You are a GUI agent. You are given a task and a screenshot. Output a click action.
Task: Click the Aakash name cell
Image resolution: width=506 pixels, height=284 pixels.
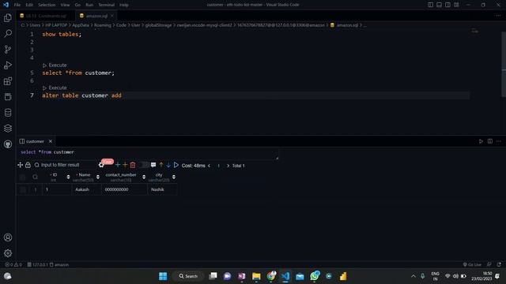(x=86, y=189)
